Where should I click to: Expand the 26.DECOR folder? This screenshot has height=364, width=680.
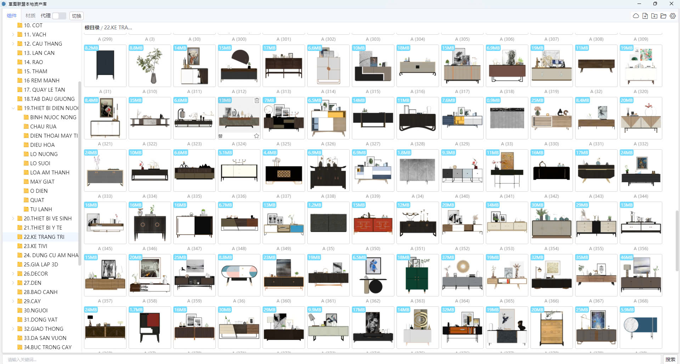[x=13, y=274]
